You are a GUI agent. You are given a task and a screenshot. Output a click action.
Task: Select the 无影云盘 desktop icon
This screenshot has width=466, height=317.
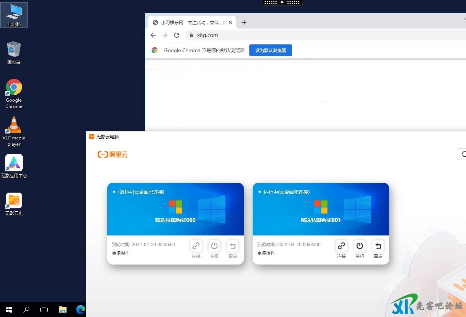coord(14,201)
